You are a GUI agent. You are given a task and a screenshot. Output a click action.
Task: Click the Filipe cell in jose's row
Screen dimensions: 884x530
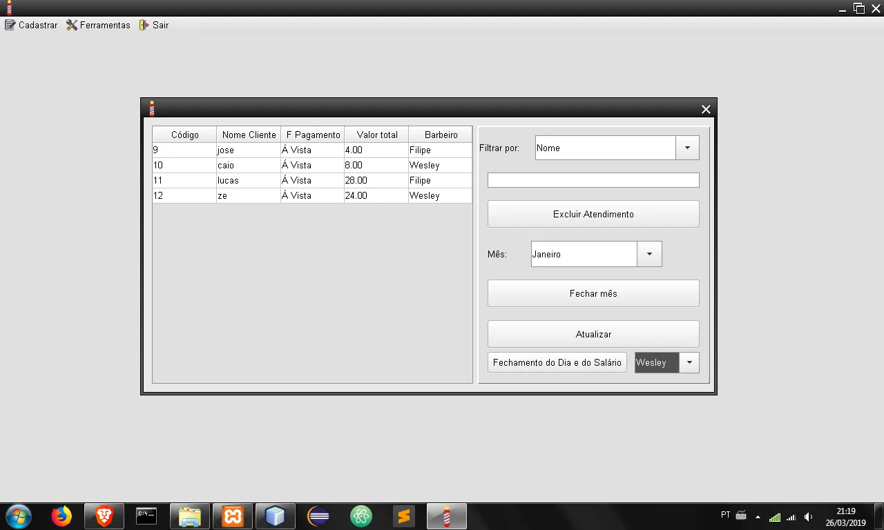tap(441, 150)
